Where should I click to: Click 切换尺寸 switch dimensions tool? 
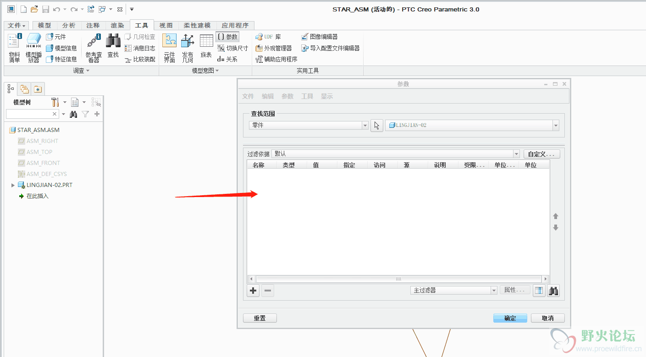coord(232,48)
